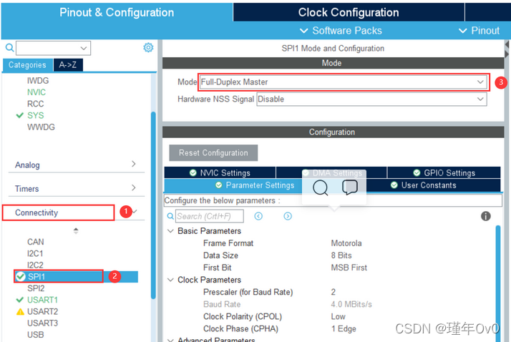
Task: Select USART1 peripheral
Action: tap(43, 300)
